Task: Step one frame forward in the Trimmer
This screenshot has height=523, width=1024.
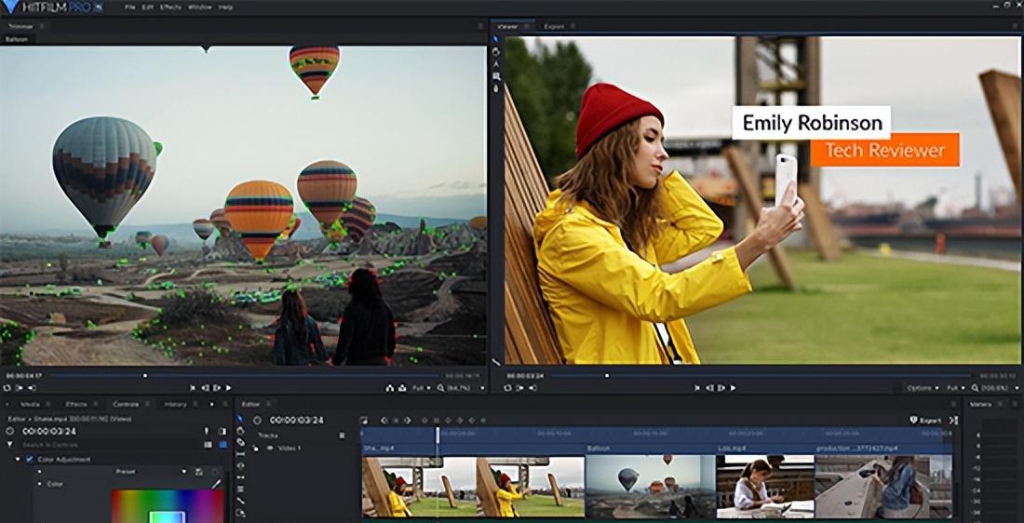Action: [x=217, y=388]
